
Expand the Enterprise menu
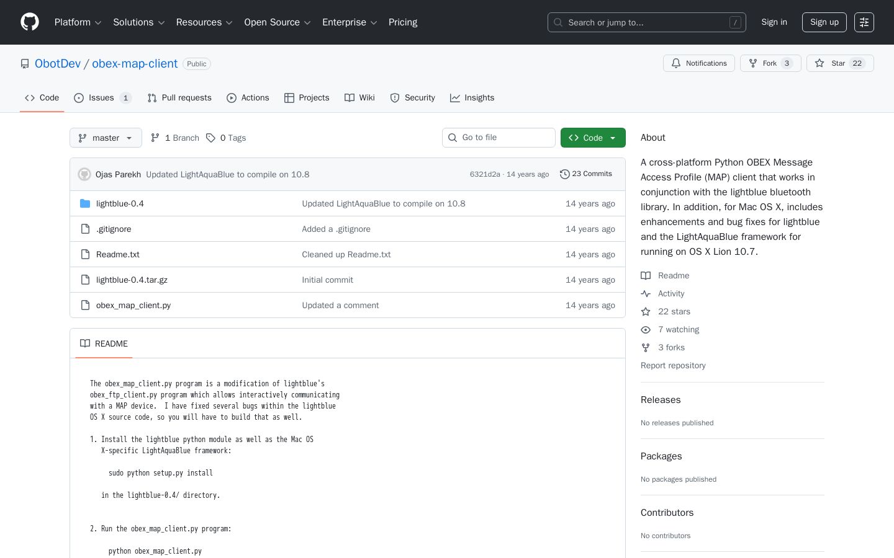(x=350, y=22)
